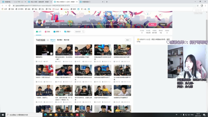Image resolution: width=208 pixels, height=117 pixels.
Task: Click the 关注数 following count
Action: click(x=142, y=32)
